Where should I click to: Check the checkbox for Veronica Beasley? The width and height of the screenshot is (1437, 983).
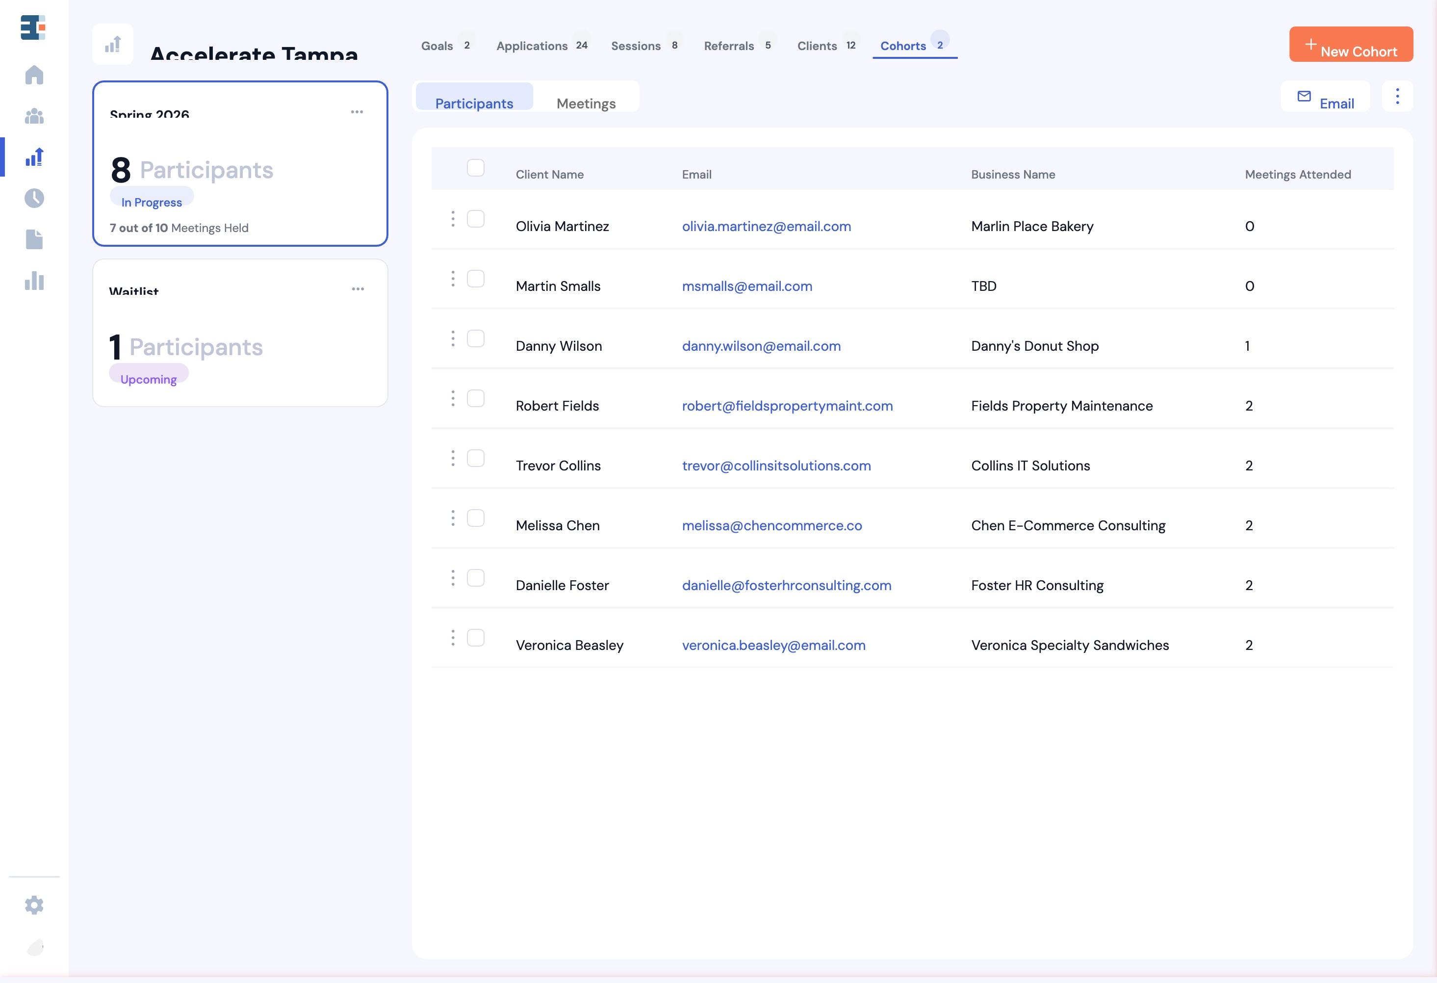coord(477,637)
